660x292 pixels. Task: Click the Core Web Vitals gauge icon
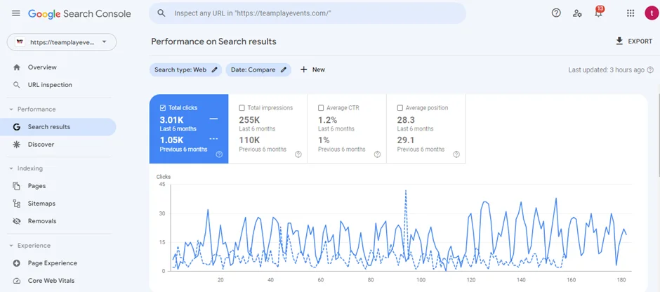17,281
